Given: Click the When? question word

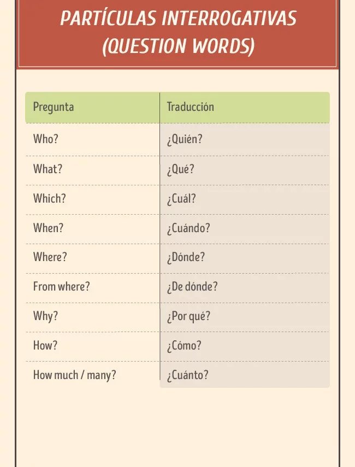Looking at the screenshot, I should point(48,228).
